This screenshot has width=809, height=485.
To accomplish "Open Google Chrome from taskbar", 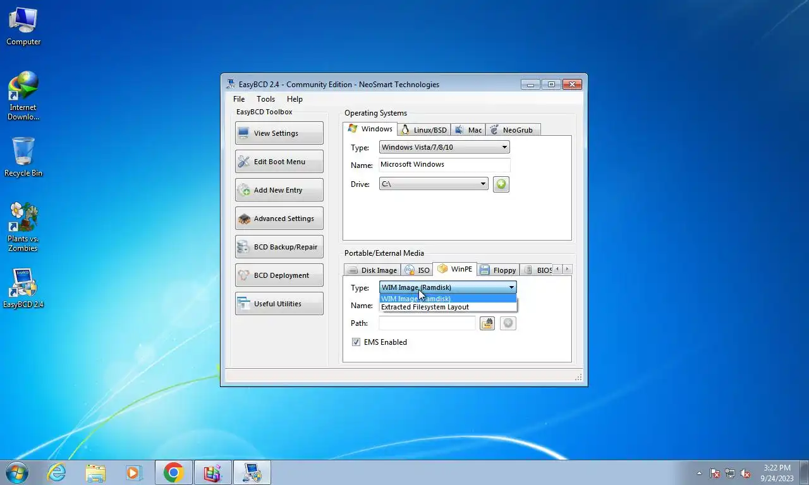I will [x=173, y=472].
